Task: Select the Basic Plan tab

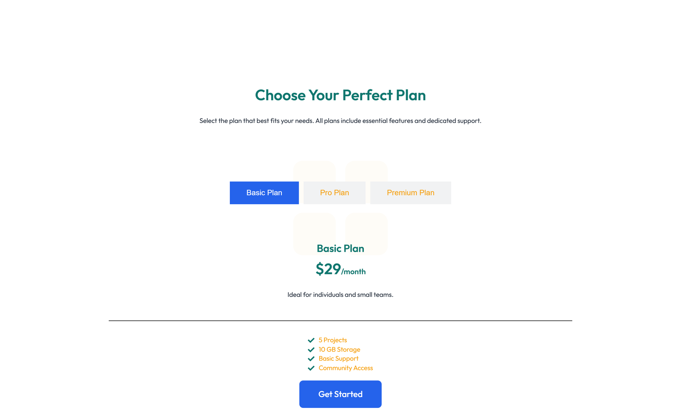Action: point(264,192)
